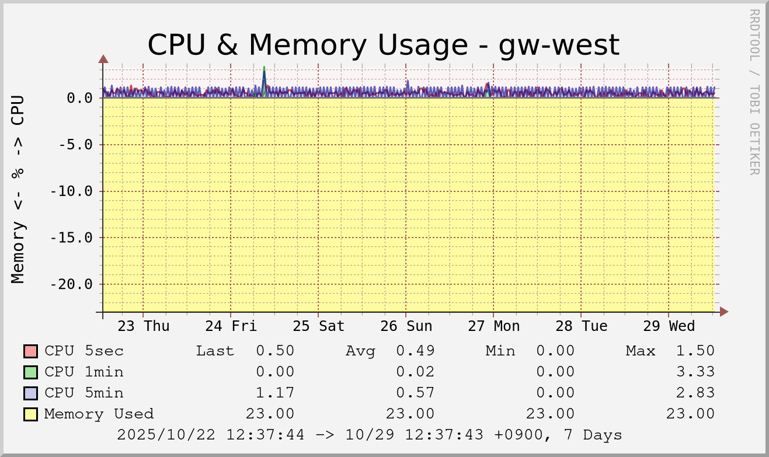This screenshot has width=769, height=457.
Task: Select the 23 Thu date label
Action: click(144, 326)
